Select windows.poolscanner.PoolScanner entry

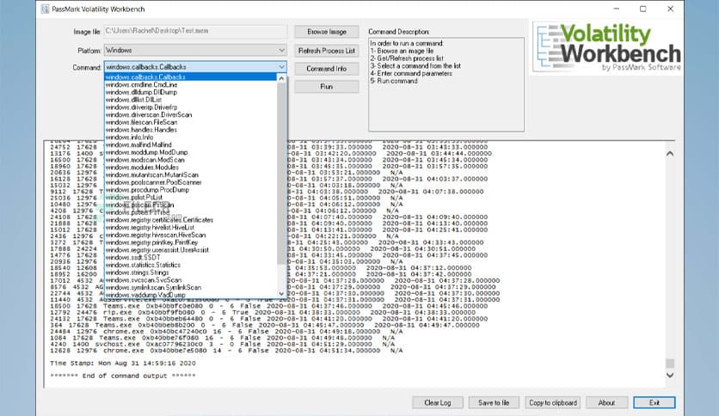tap(190, 182)
